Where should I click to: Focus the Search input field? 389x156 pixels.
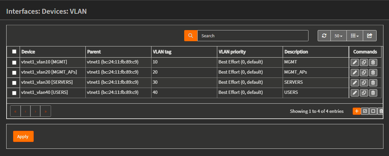253,36
